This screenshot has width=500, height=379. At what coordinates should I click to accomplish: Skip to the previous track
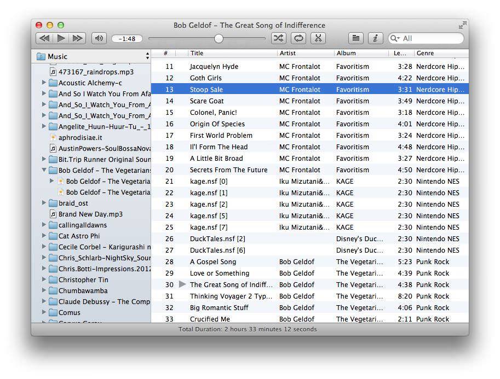click(x=44, y=38)
